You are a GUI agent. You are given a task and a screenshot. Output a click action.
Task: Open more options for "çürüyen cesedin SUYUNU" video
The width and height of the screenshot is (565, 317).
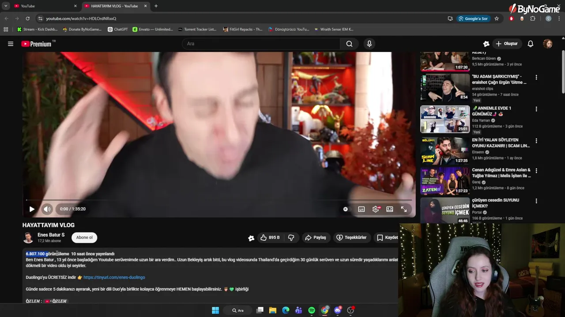pyautogui.click(x=536, y=201)
